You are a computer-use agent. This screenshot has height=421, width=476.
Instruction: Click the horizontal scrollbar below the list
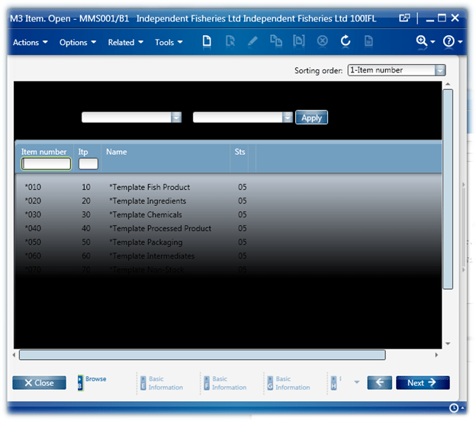click(202, 355)
